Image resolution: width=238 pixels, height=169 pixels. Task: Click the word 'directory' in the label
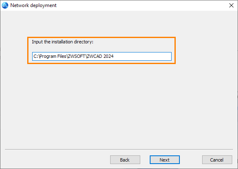pos(83,42)
